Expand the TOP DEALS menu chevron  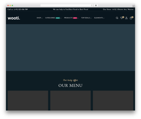(91, 18)
